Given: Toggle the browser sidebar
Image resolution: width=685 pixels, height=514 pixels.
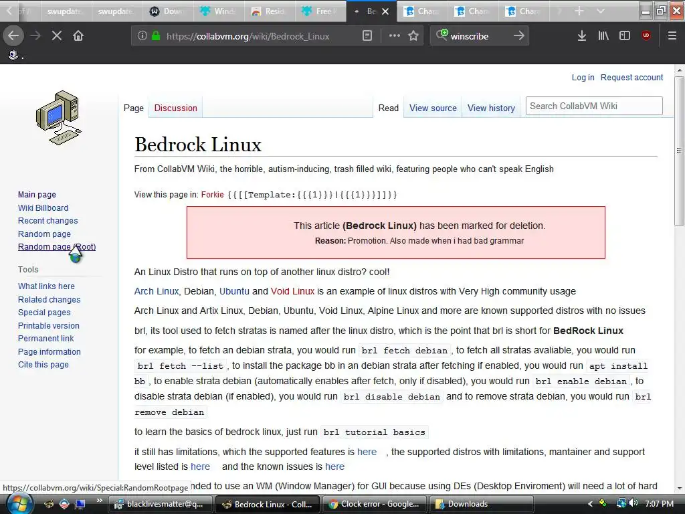Looking at the screenshot, I should pyautogui.click(x=625, y=36).
